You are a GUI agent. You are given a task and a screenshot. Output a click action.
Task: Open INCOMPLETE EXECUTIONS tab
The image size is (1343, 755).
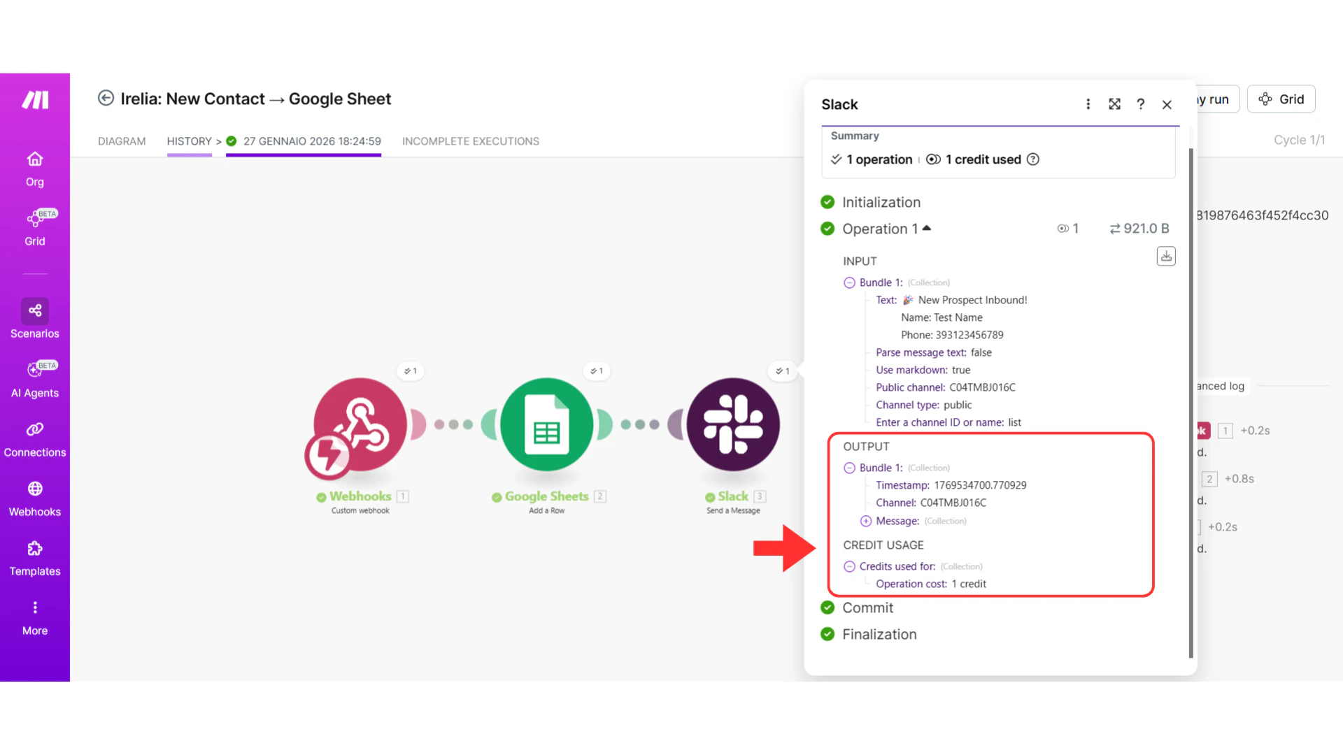(470, 141)
